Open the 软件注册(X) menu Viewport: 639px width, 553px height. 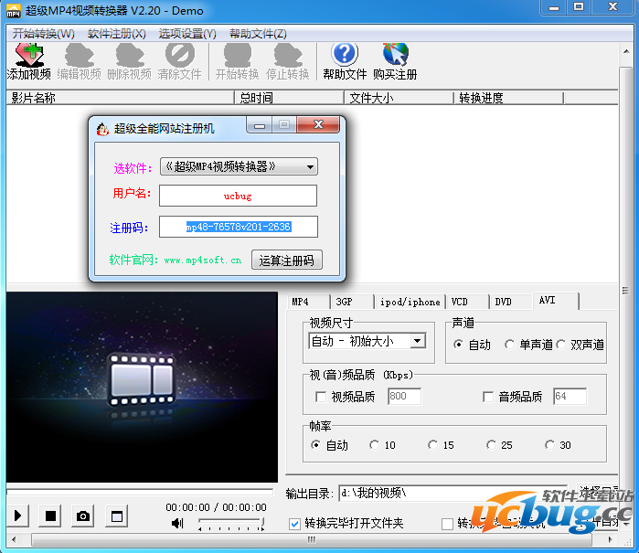point(116,34)
